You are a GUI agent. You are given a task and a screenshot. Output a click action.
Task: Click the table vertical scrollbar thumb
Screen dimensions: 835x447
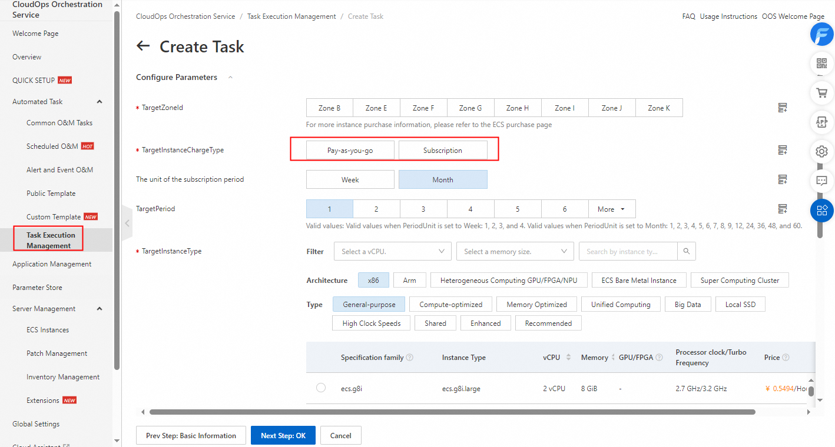(x=811, y=391)
